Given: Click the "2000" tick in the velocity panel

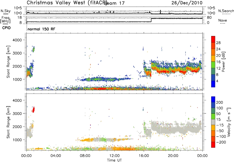Looking at the screenshot, I should coord(17,127).
